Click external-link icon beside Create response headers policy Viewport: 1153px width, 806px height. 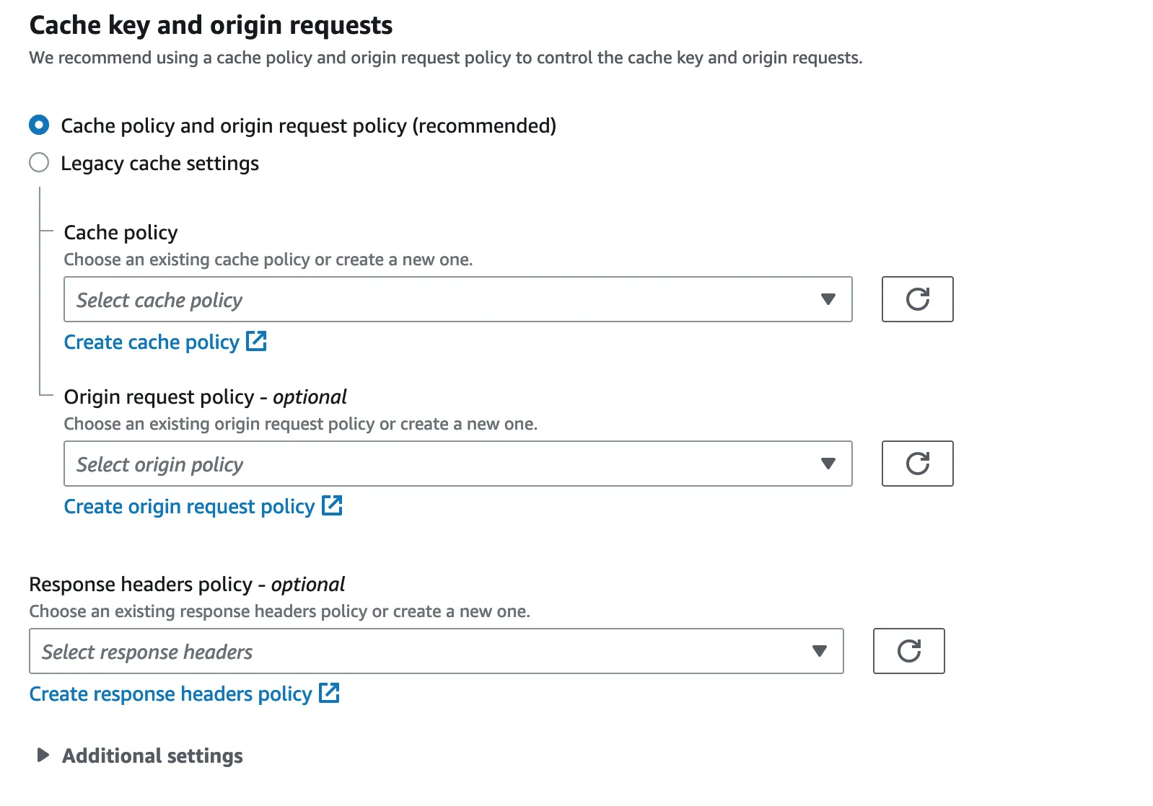(329, 693)
